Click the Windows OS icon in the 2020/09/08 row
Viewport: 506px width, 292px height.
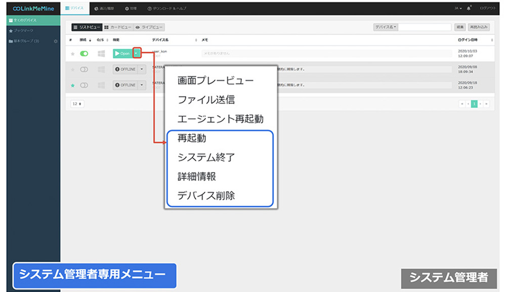[101, 69]
